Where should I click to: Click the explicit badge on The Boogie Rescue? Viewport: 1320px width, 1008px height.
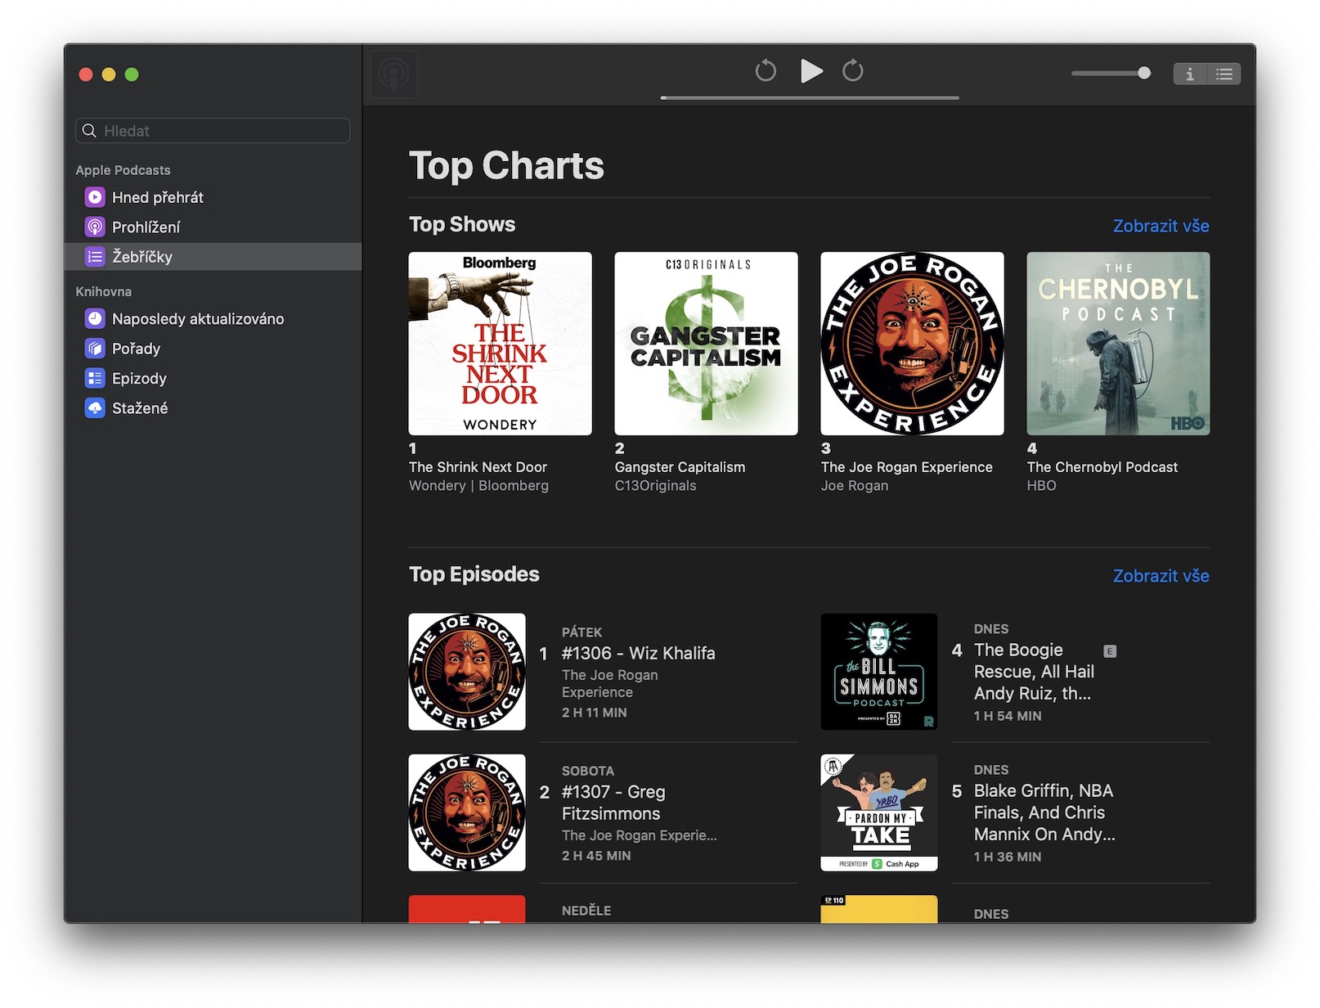[1110, 651]
